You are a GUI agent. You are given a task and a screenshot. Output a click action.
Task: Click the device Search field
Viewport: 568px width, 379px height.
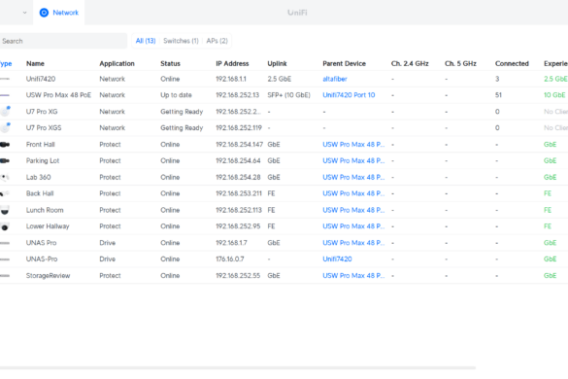pos(63,41)
